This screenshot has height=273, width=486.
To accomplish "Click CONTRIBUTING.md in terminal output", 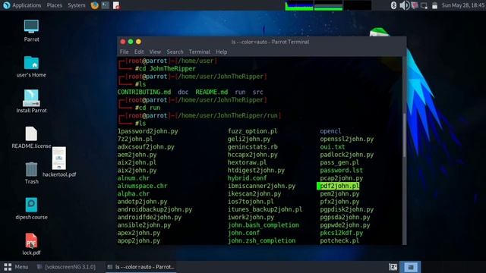I will click(x=144, y=92).
